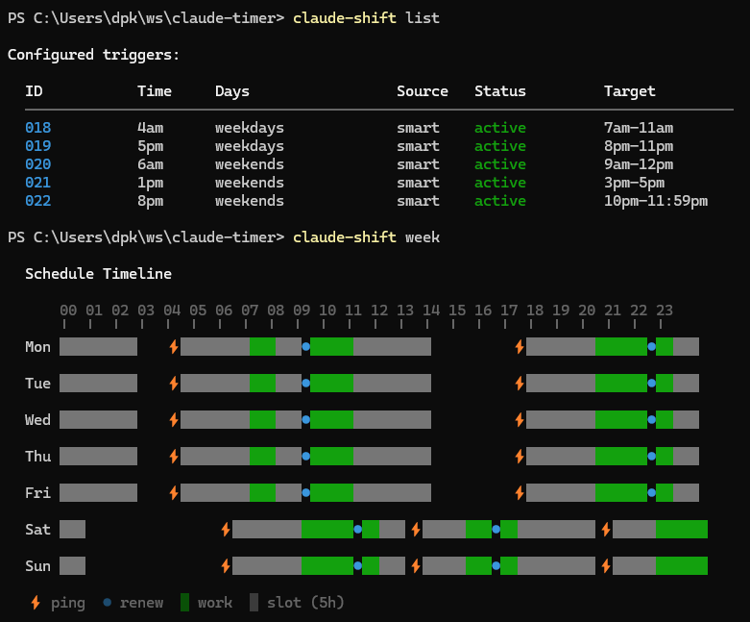Click the 'active' status in row 018

pyautogui.click(x=500, y=128)
